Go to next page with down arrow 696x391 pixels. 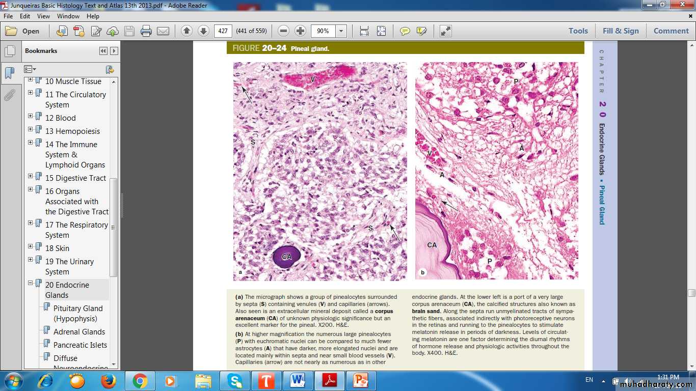[x=203, y=31]
